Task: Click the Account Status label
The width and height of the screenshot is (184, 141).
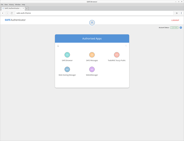Action: click(164, 28)
